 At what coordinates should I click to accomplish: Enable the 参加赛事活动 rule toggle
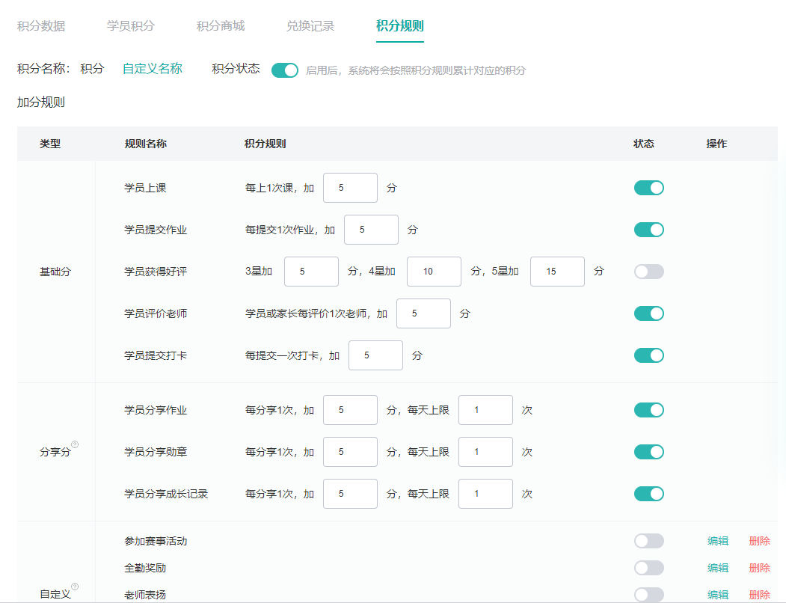pyautogui.click(x=648, y=540)
